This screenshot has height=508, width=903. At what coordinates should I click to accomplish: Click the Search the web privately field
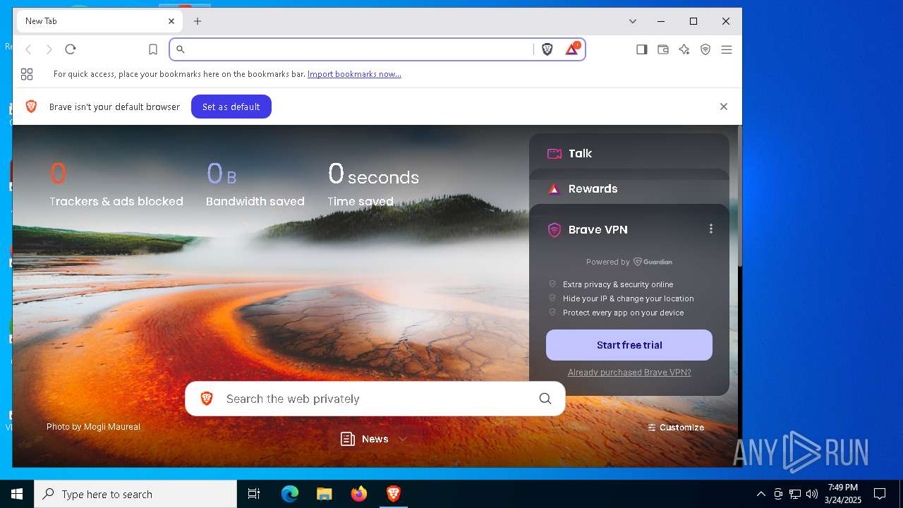click(x=375, y=399)
